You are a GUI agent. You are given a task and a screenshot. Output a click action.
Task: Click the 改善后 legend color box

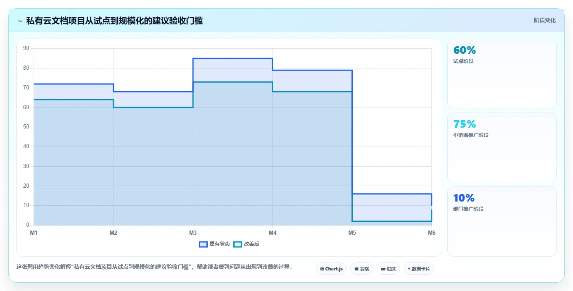click(x=238, y=244)
